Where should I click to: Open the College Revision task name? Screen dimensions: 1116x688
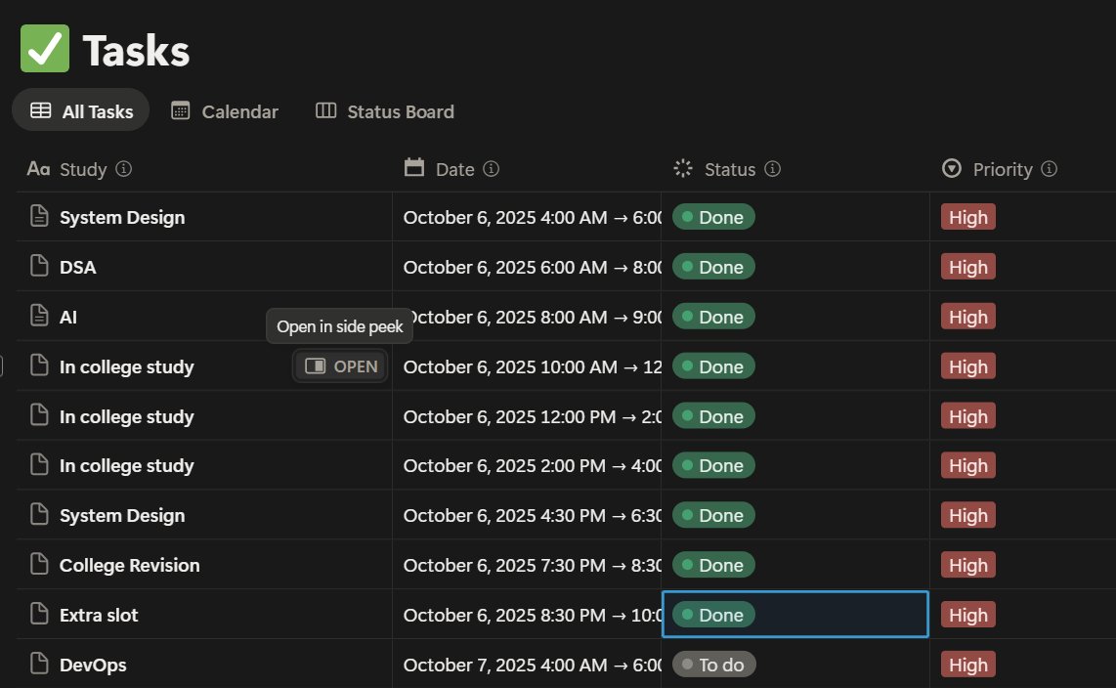[130, 566]
